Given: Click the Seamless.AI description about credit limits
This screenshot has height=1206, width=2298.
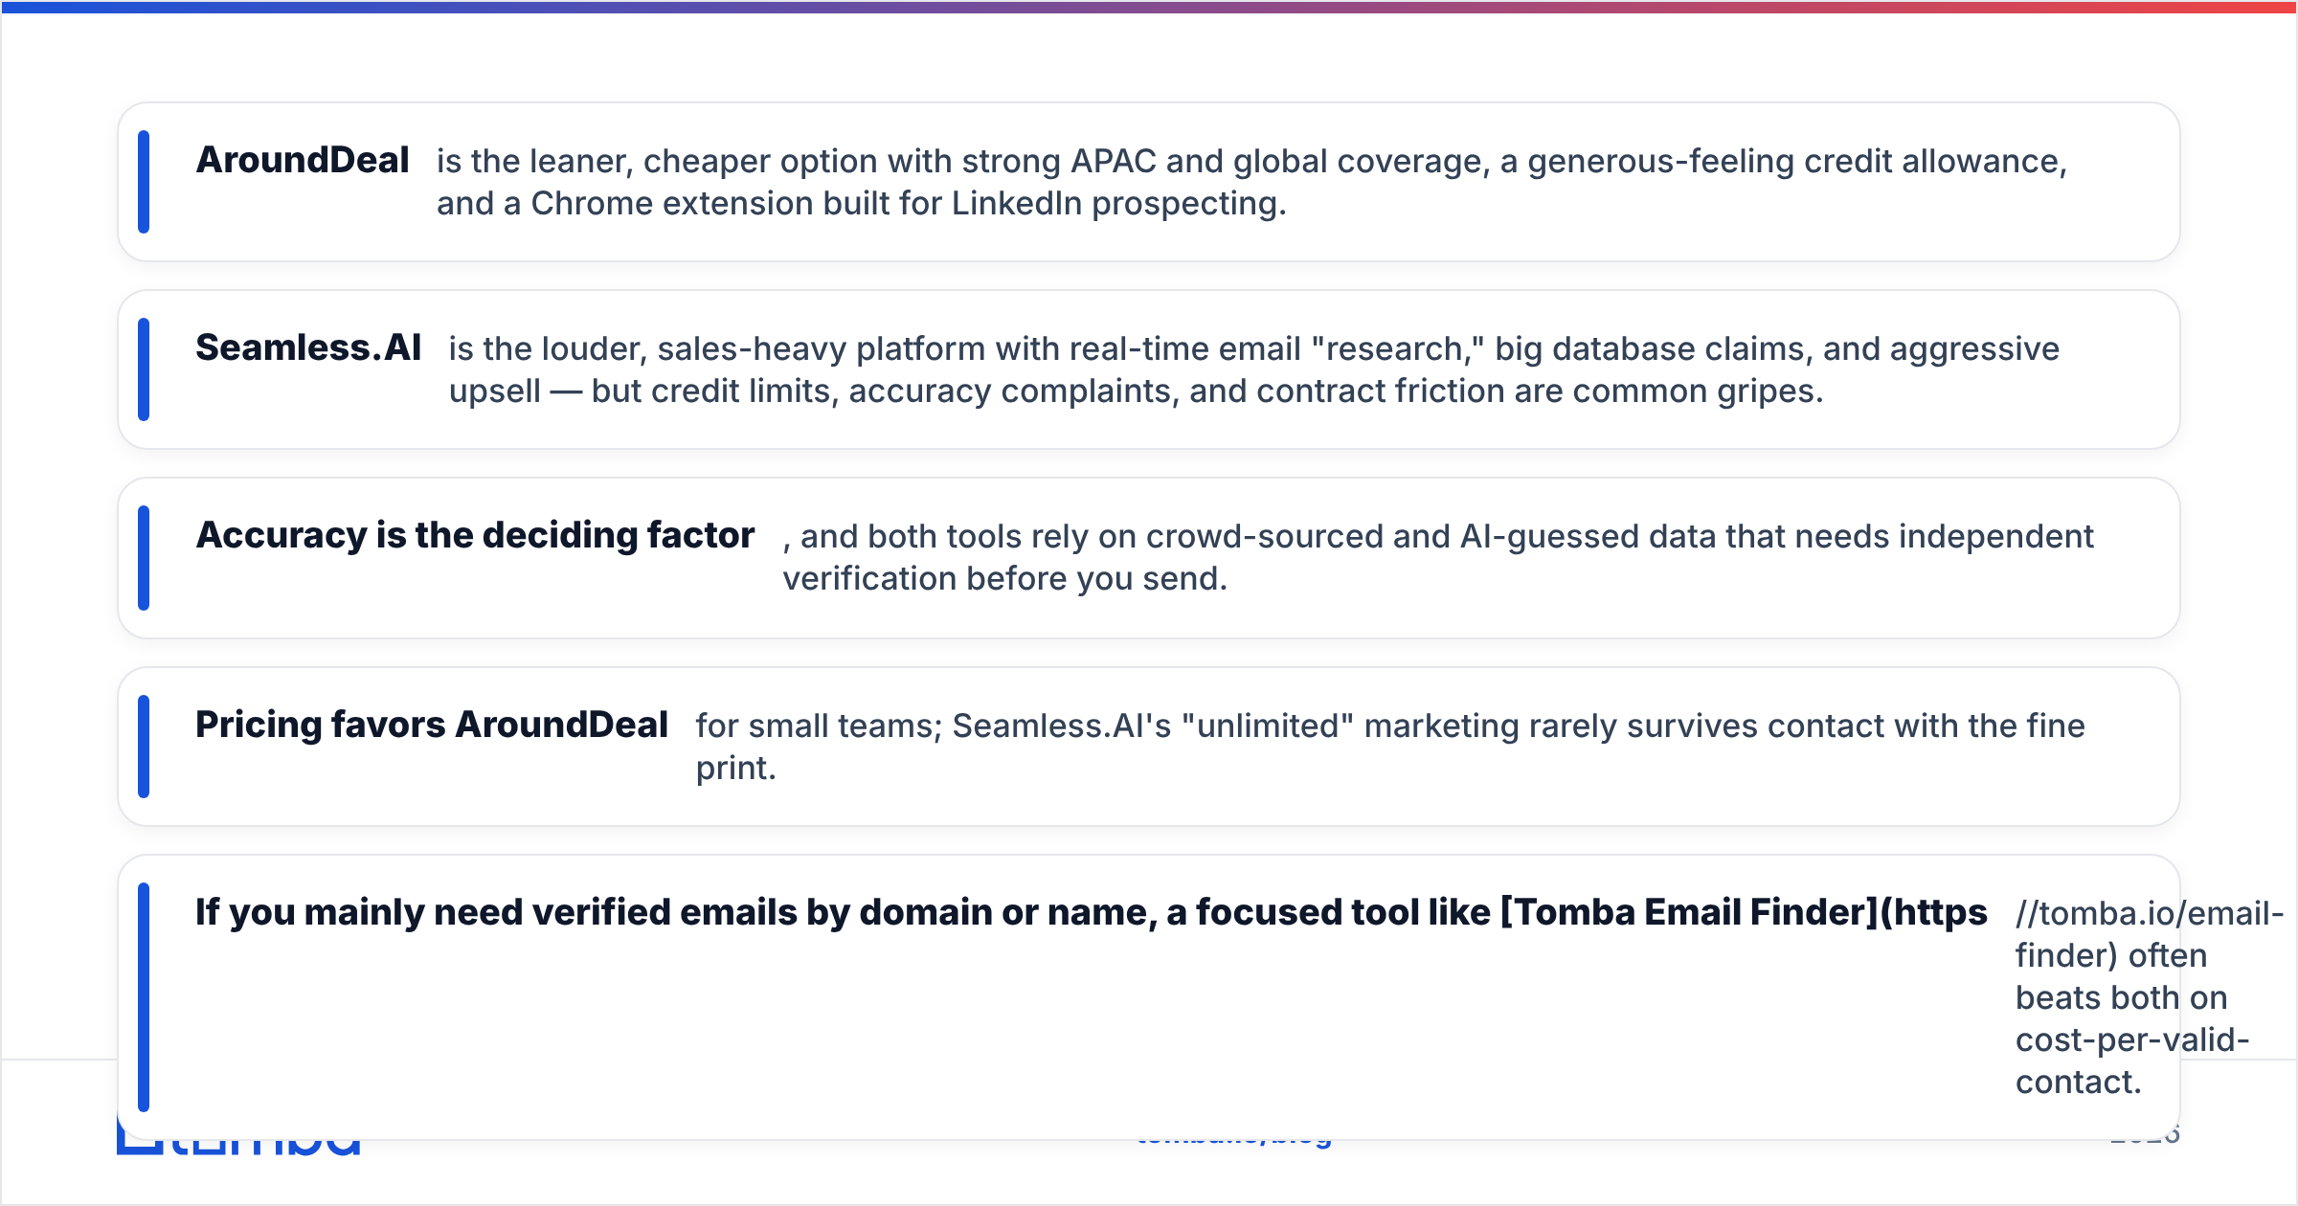Looking at the screenshot, I should (1253, 369).
